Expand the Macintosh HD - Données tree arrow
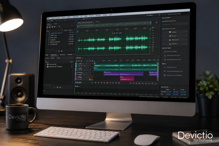Image resolution: width=219 pixels, height=146 pixels. tap(46, 67)
